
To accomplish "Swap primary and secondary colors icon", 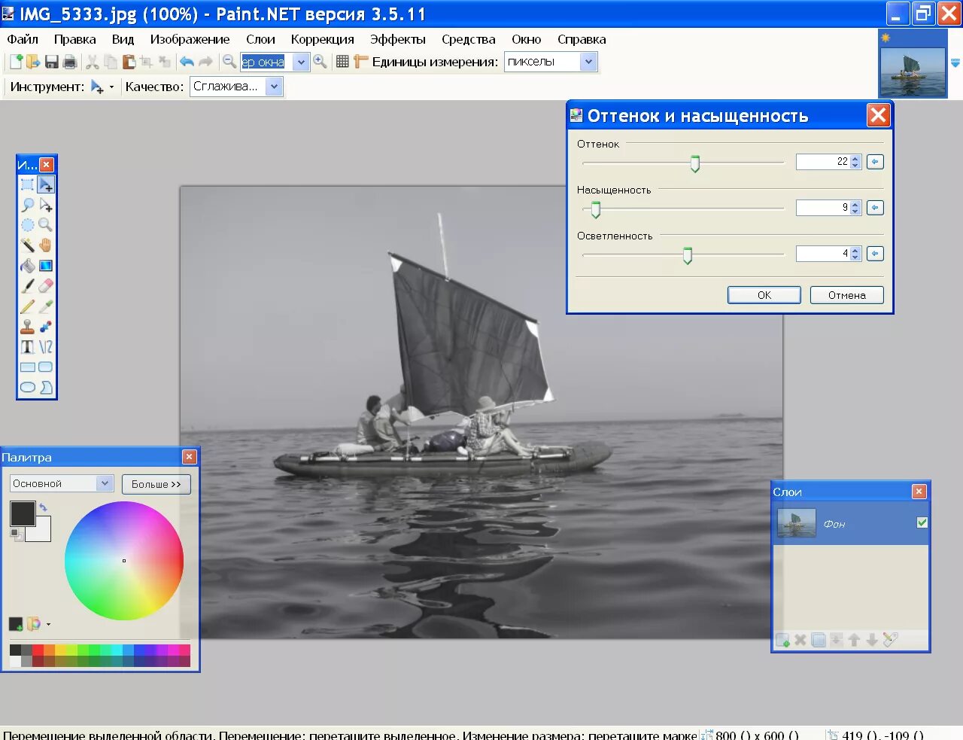I will pyautogui.click(x=44, y=508).
